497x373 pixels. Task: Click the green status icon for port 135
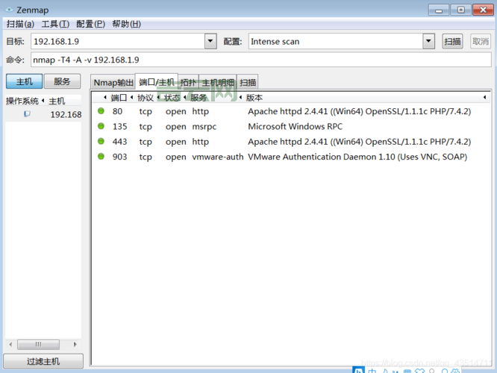(101, 126)
